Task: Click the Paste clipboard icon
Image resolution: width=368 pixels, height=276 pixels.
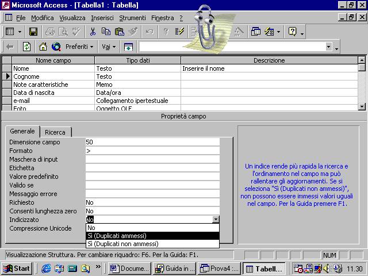Action: 120,32
